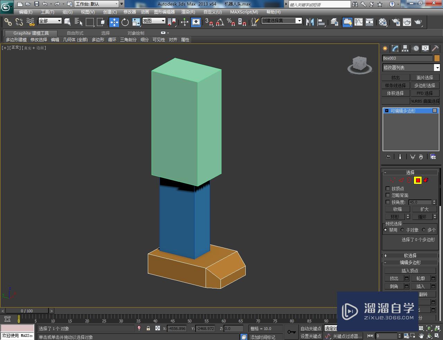Open the Hierarchy command panel tab

[x=405, y=48]
